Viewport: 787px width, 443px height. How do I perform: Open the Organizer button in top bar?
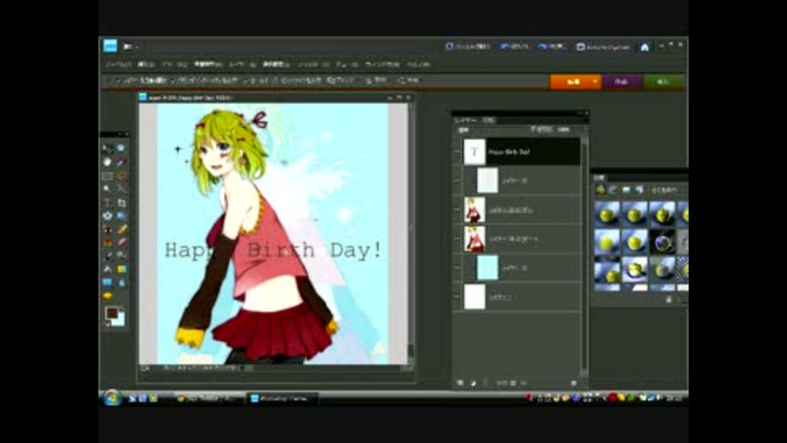(603, 47)
